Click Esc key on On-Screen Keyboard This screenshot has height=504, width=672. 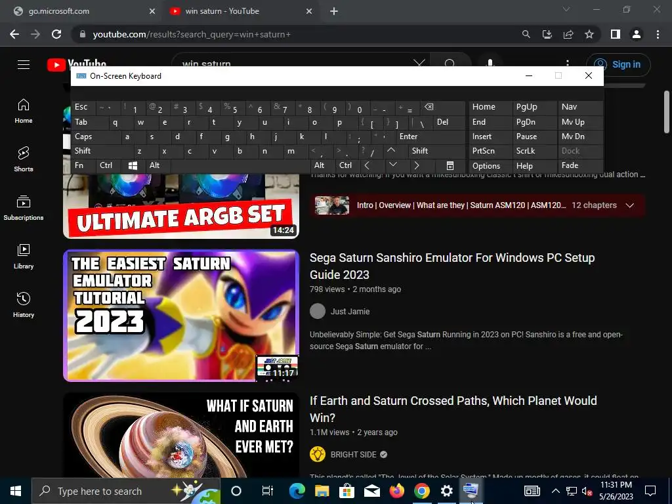83,107
